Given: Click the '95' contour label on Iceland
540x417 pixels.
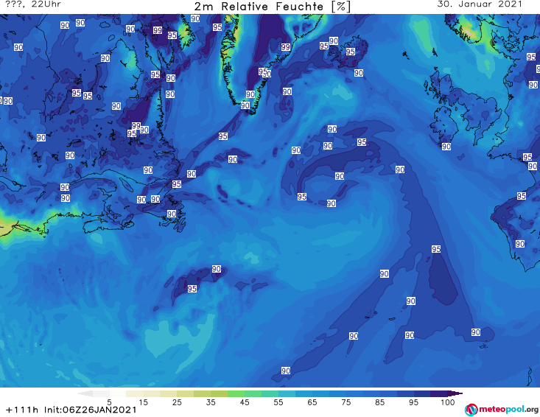Looking at the screenshot, I should (x=350, y=52).
